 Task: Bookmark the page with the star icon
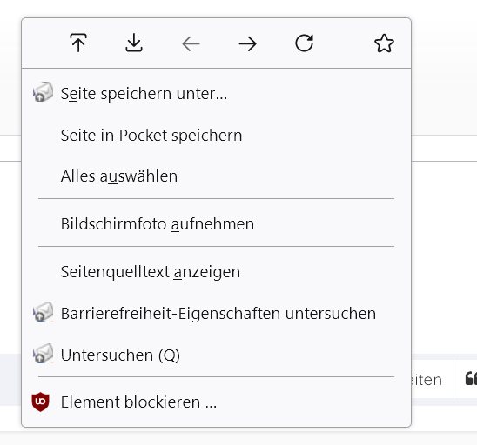384,43
